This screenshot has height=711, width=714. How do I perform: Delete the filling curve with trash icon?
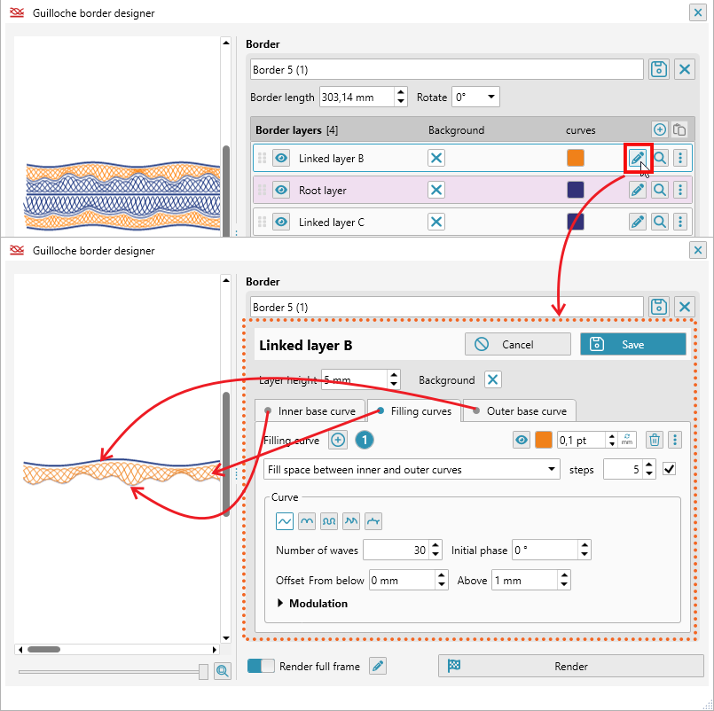pyautogui.click(x=654, y=440)
